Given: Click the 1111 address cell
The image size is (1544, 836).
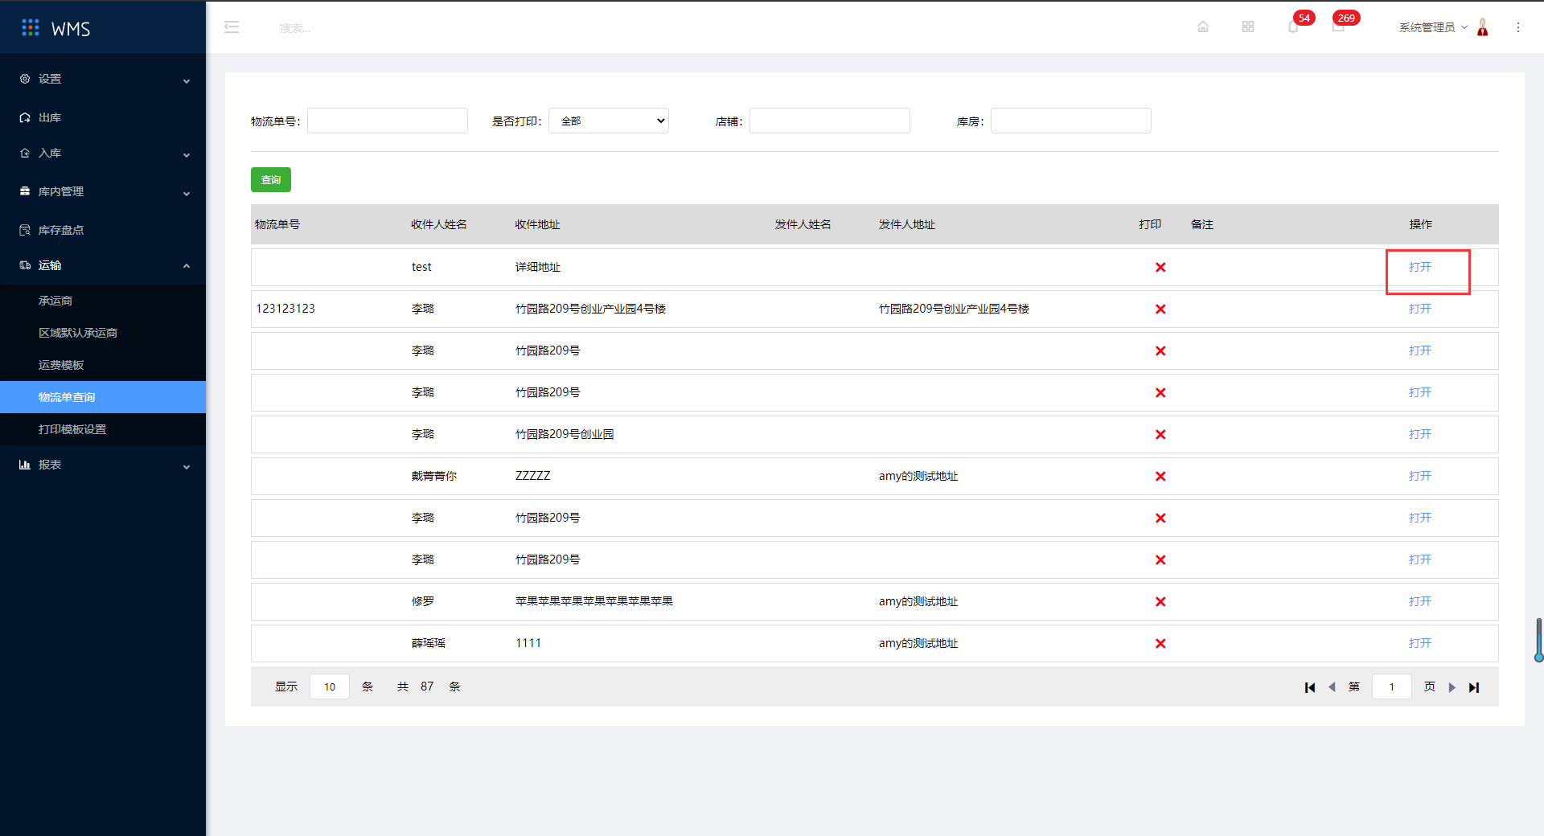Looking at the screenshot, I should 528,643.
